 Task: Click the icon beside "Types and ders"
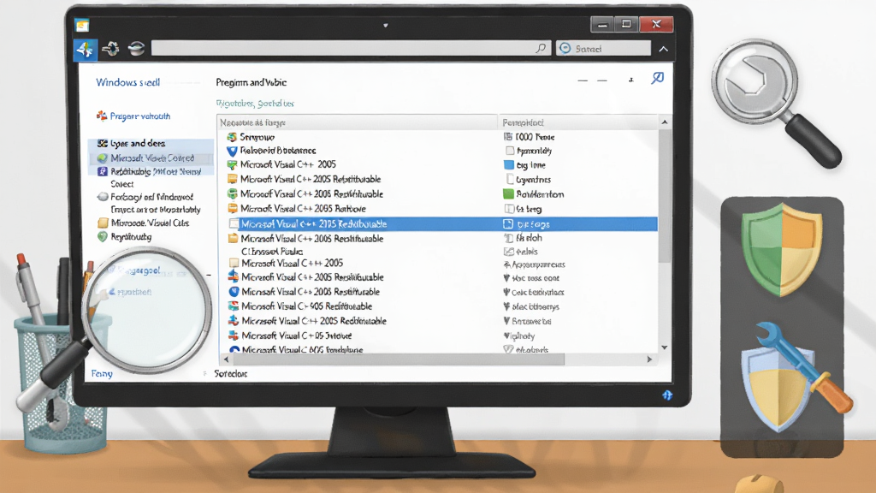103,144
